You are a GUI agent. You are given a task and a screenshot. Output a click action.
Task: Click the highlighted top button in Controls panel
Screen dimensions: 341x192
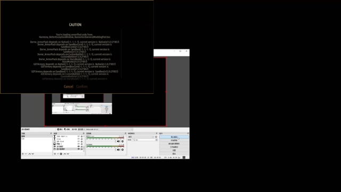[174, 137]
